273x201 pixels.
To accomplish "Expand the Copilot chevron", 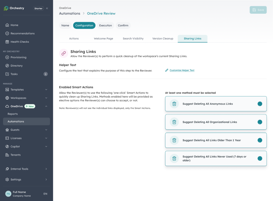I will click(46, 146).
